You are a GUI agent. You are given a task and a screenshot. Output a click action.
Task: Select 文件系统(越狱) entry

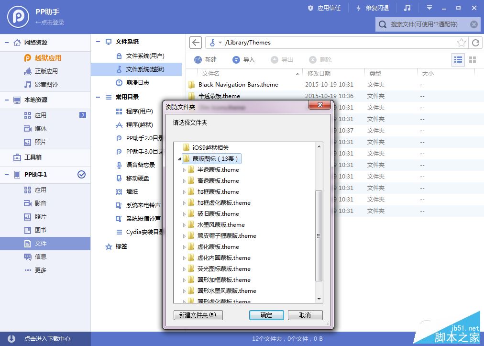pos(136,69)
